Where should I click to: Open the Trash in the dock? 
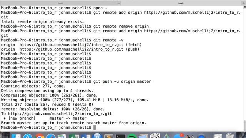pos(230,136)
